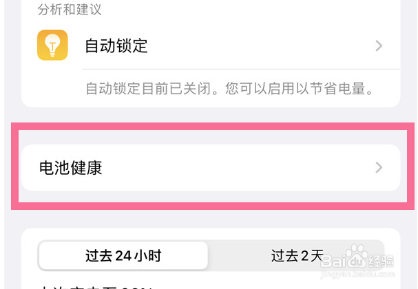Tap the word 24 in the time selector
The height and width of the screenshot is (289, 418).
123,256
